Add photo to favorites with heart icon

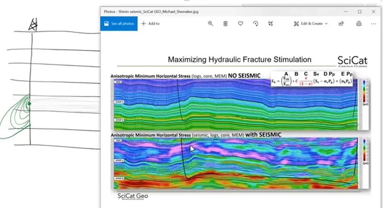pyautogui.click(x=241, y=24)
